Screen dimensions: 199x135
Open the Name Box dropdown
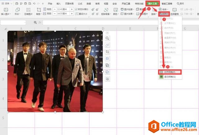[x=25, y=23]
